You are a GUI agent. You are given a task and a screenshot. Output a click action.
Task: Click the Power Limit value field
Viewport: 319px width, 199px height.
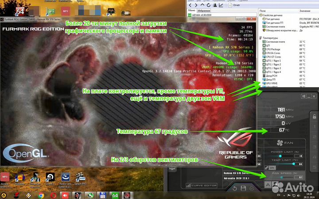pyautogui.click(x=299, y=156)
